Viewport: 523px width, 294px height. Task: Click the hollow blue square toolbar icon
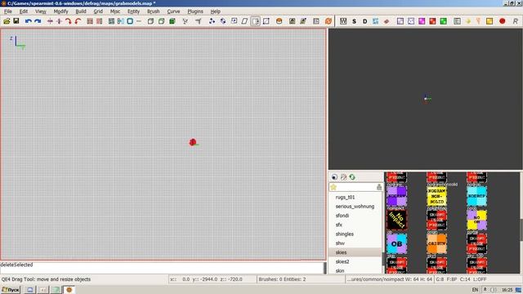[130, 21]
